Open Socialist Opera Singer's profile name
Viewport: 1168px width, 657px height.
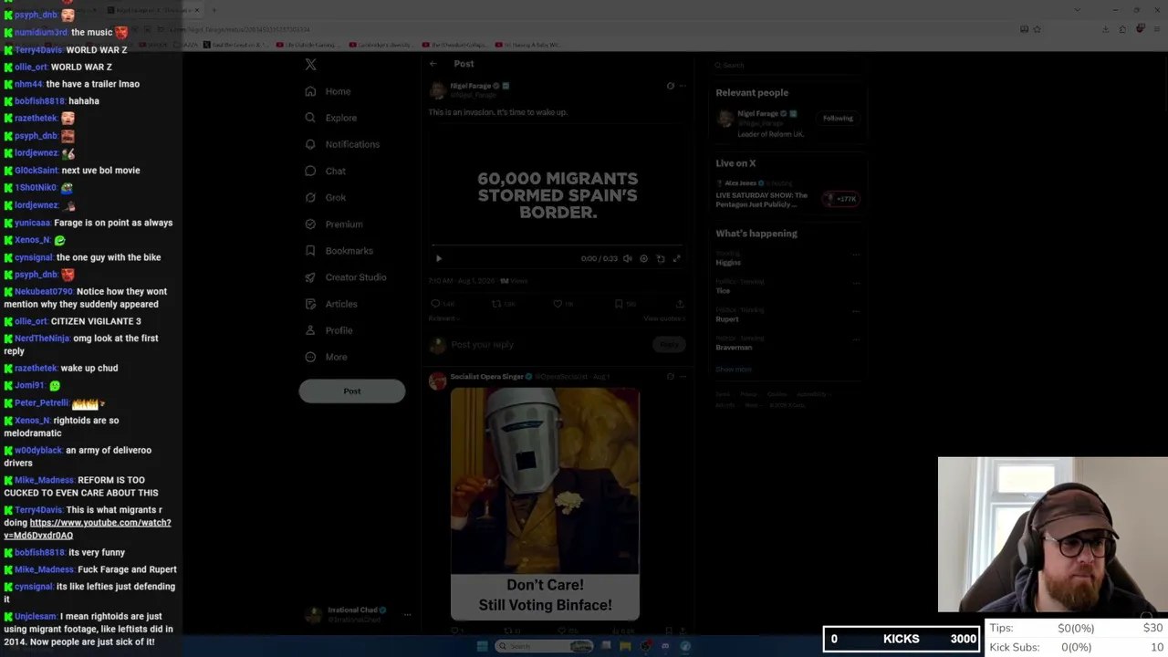485,376
